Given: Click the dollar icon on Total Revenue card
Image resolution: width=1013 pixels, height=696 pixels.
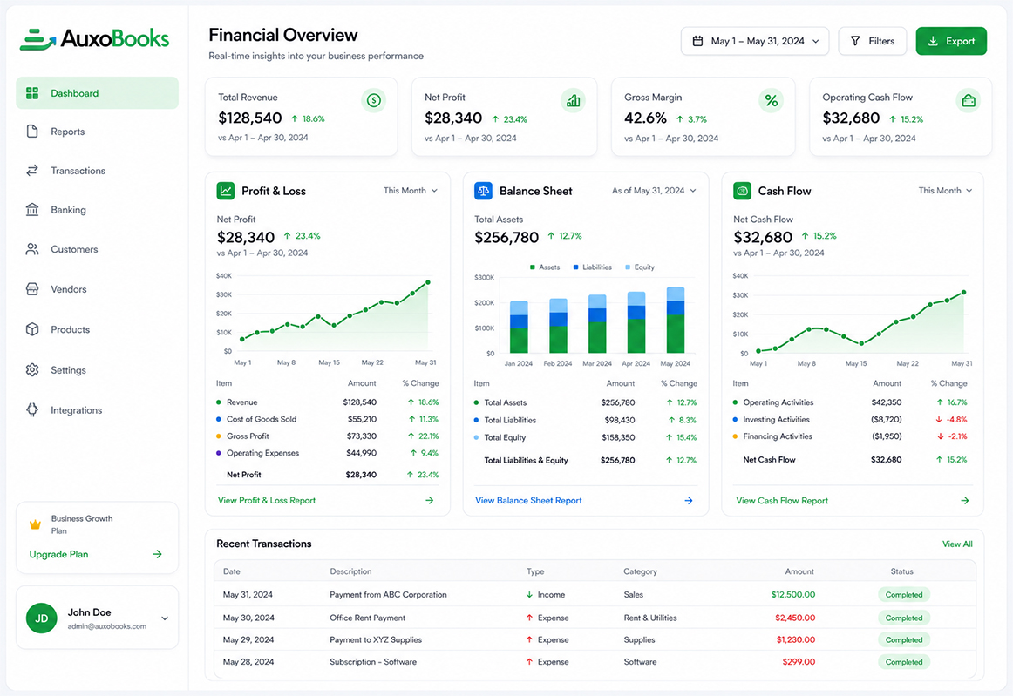Looking at the screenshot, I should coord(373,100).
